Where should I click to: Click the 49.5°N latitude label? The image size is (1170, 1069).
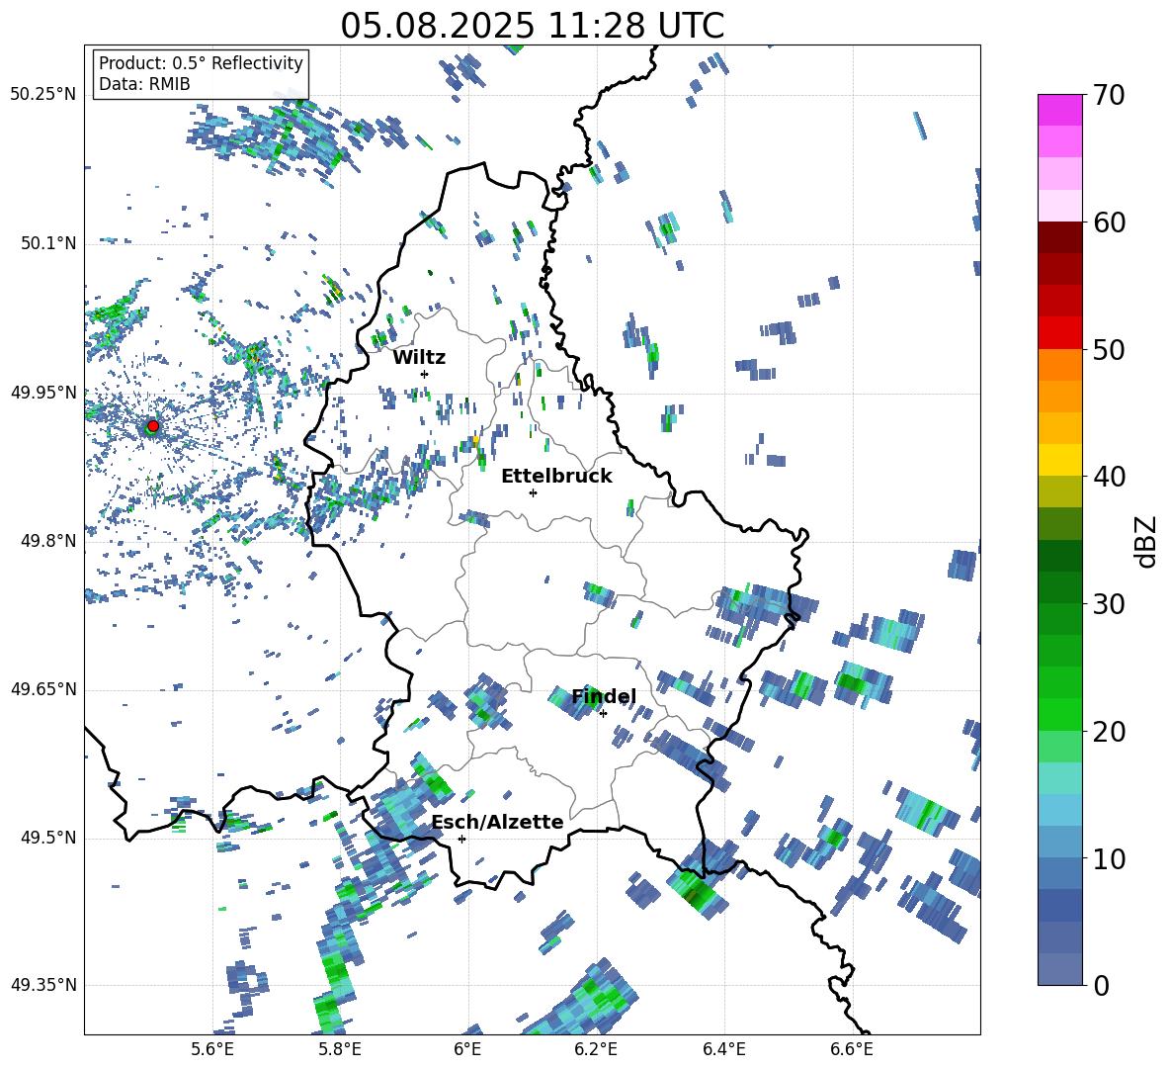click(47, 837)
